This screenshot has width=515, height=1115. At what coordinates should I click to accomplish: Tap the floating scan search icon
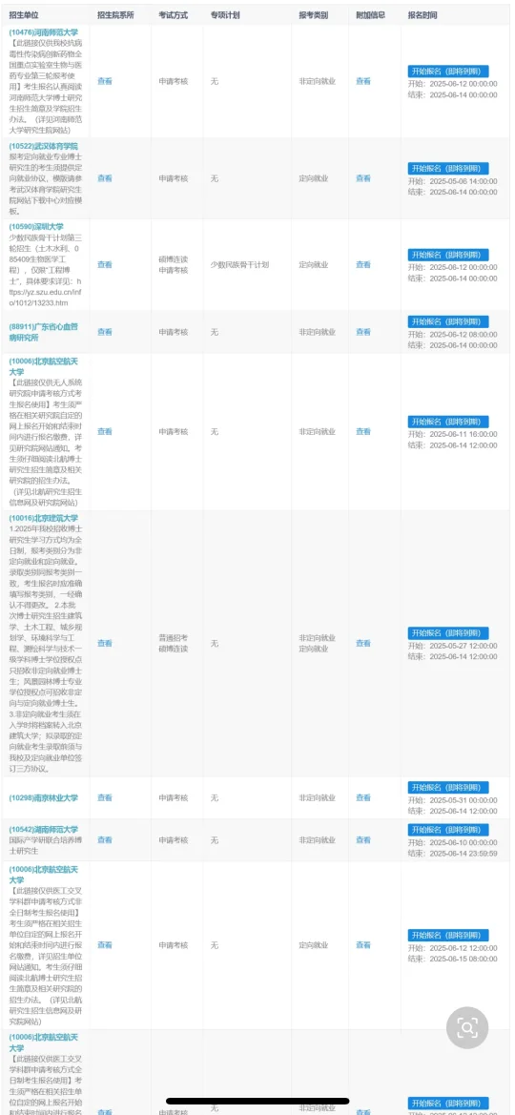pyautogui.click(x=467, y=1027)
